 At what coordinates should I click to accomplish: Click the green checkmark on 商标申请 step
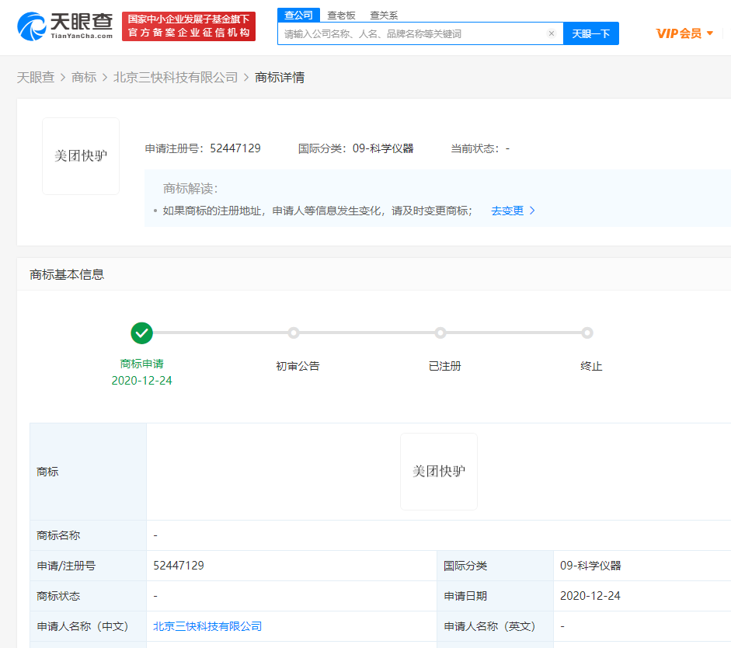click(x=141, y=333)
